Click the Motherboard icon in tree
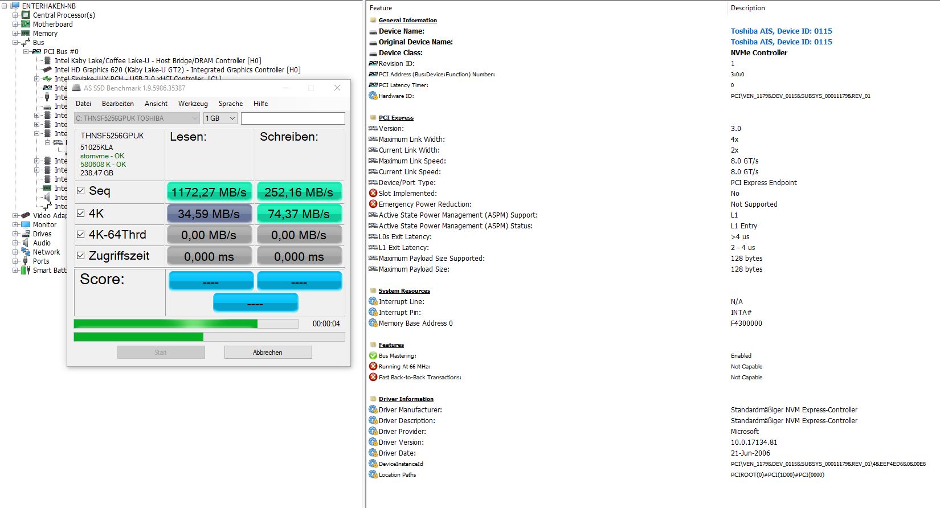The width and height of the screenshot is (940, 508). pos(26,24)
